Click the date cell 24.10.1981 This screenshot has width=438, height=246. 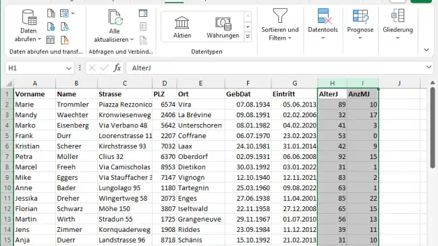pos(248,146)
